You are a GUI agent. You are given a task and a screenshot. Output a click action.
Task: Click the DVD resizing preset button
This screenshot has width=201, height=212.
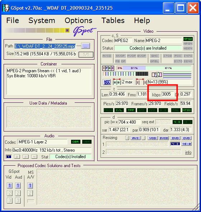click(175, 138)
